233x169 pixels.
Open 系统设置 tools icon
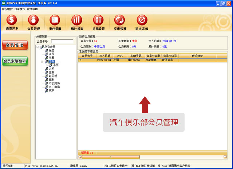(x=98, y=20)
